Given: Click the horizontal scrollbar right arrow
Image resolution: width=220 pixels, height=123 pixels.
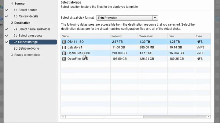Looking at the screenshot, I should pos(208,117).
